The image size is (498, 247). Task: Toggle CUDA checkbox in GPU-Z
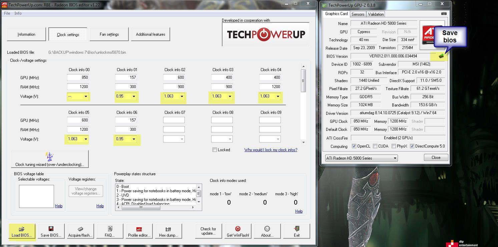375,146
